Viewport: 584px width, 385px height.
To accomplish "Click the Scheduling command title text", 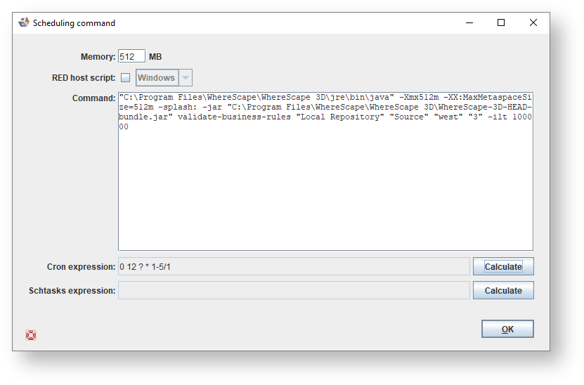I will coord(74,23).
